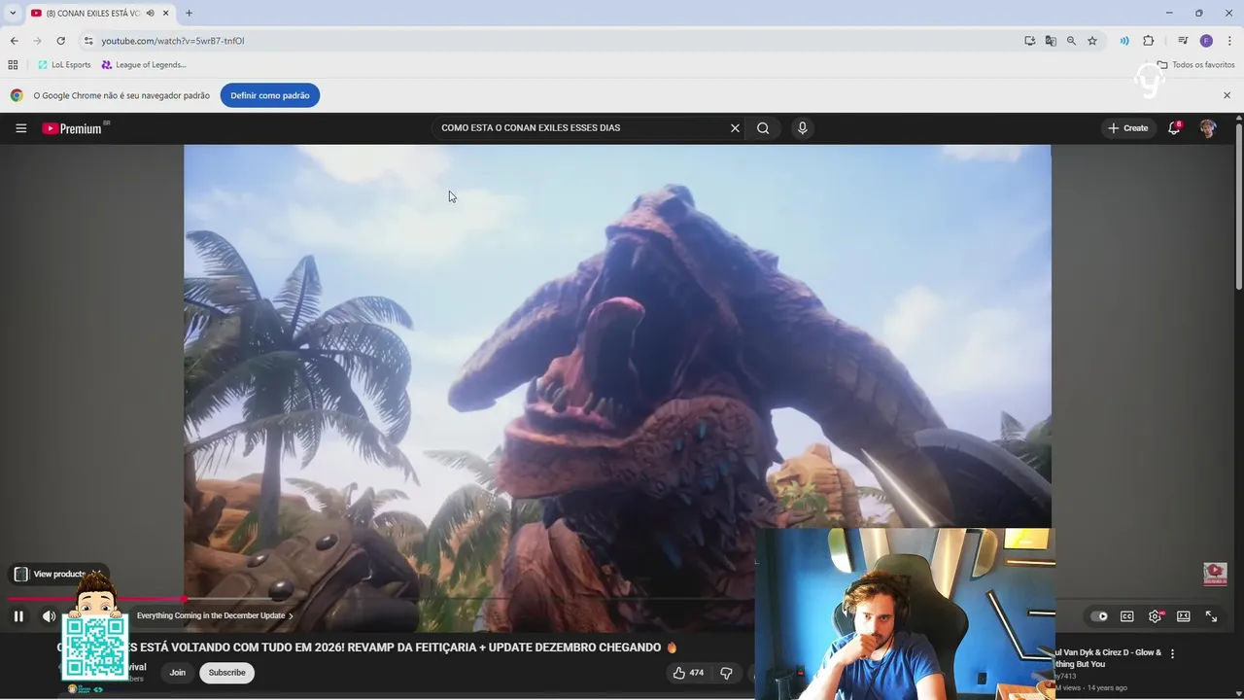Open Chrome three-dot menu
The height and width of the screenshot is (700, 1244).
(1229, 41)
